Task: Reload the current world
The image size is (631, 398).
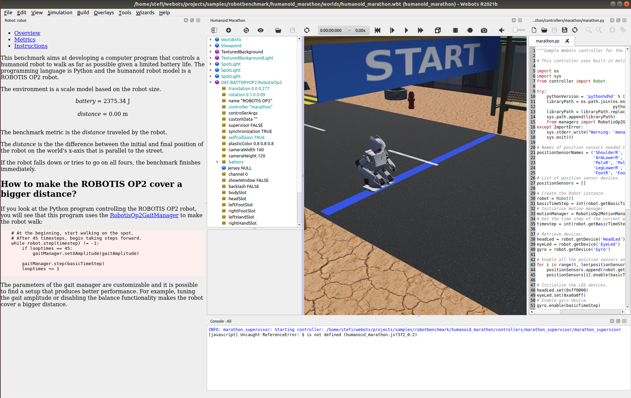Action: point(306,30)
